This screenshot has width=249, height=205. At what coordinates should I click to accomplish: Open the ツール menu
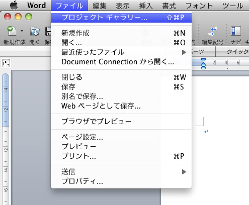pos(233,6)
